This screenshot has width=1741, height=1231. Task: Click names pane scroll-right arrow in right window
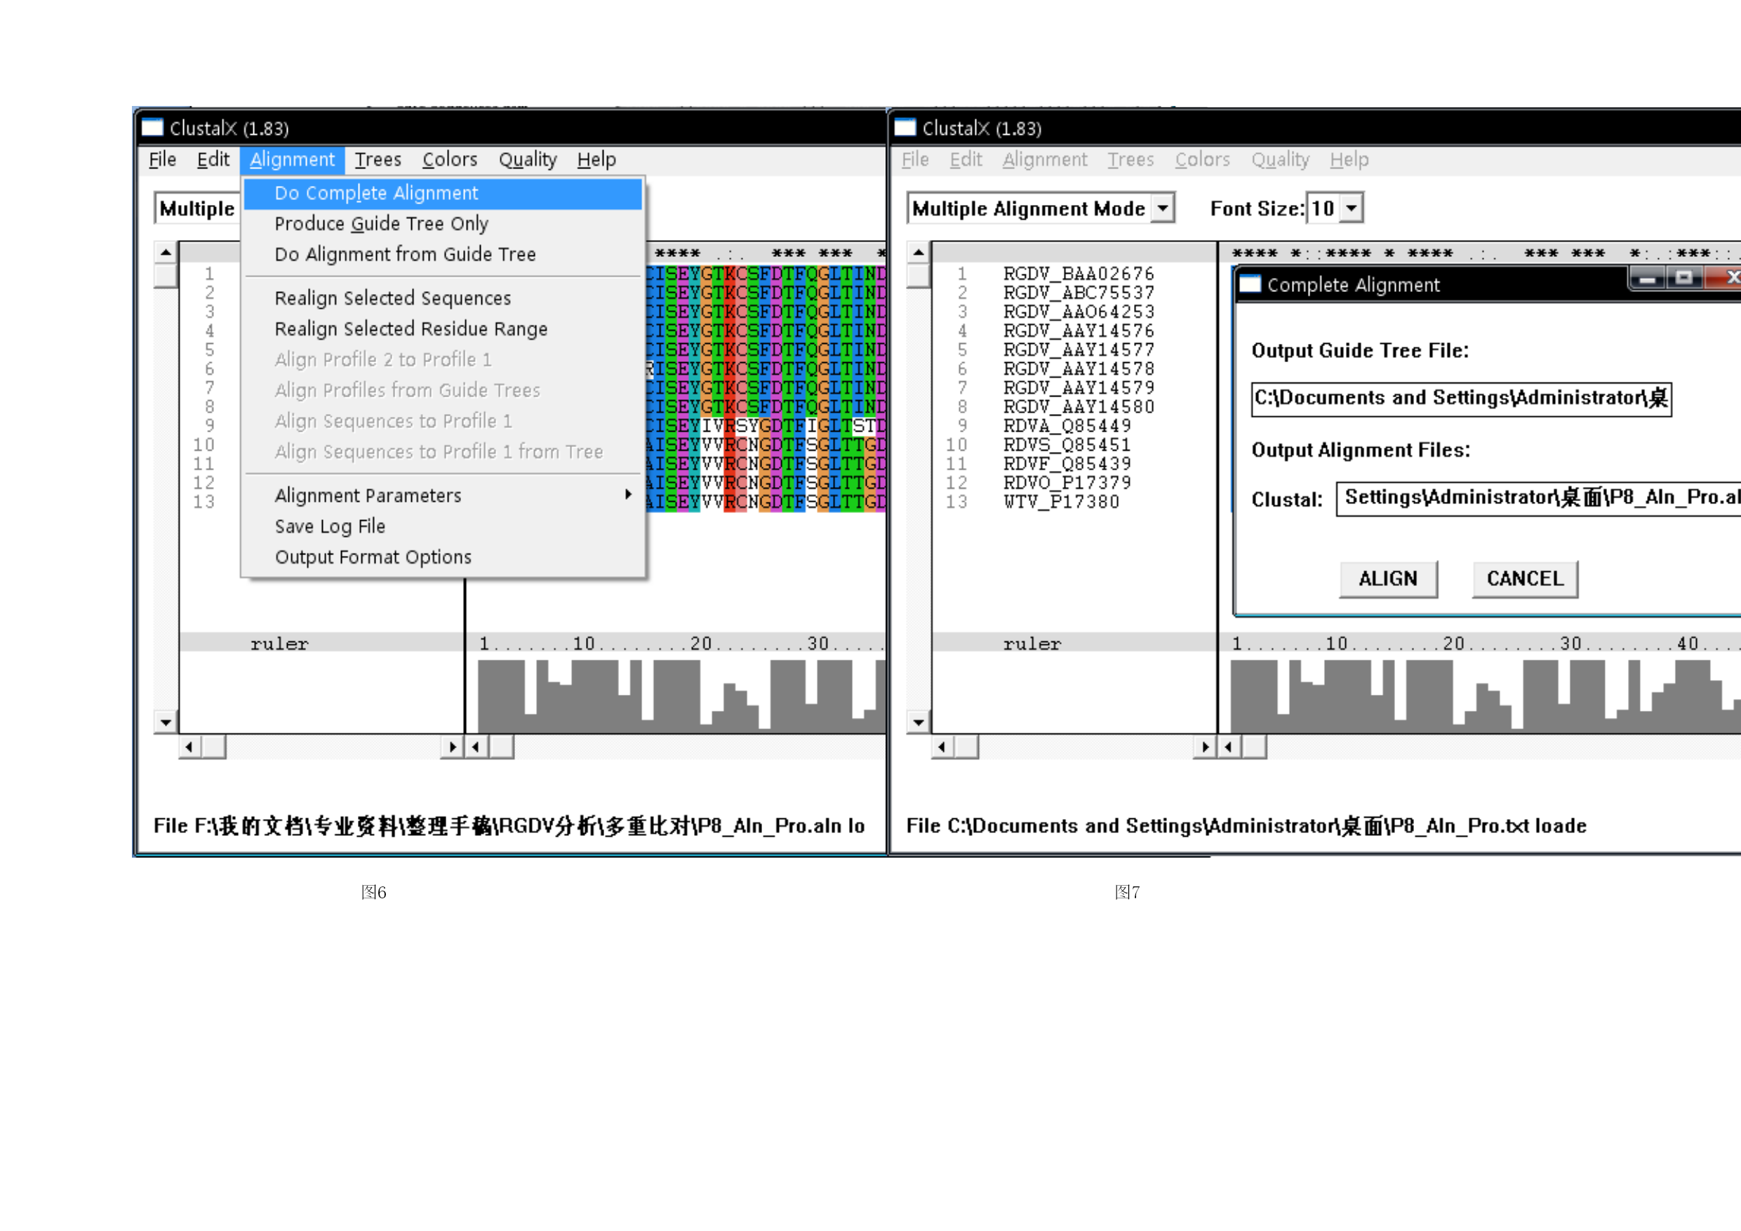(1205, 747)
